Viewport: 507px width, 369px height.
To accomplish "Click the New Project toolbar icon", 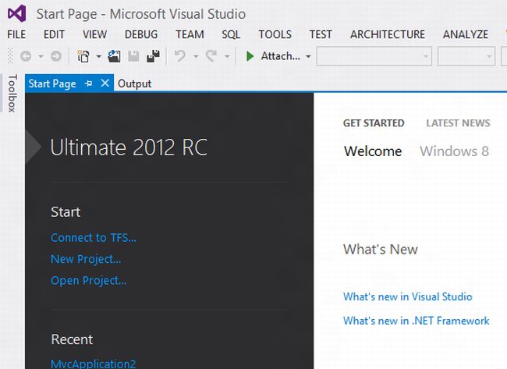I will [x=83, y=56].
